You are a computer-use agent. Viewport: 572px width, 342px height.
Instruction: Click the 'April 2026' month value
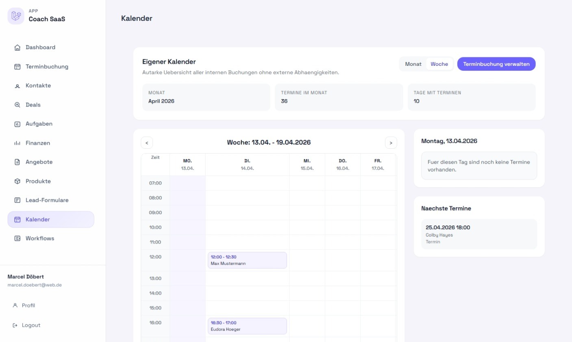click(x=161, y=101)
